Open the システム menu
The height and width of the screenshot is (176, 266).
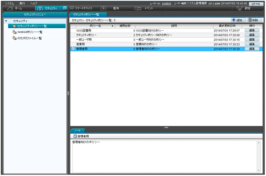(9, 3)
